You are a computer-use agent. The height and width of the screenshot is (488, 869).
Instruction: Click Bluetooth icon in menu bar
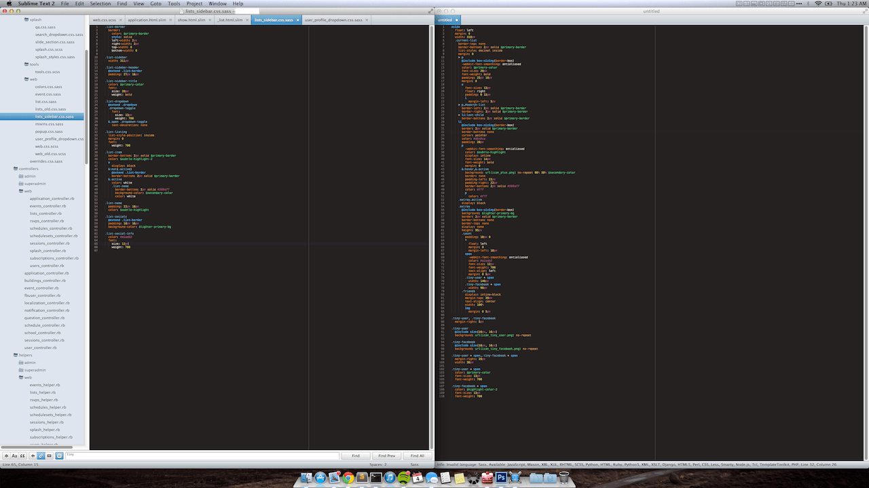pyautogui.click(x=808, y=3)
